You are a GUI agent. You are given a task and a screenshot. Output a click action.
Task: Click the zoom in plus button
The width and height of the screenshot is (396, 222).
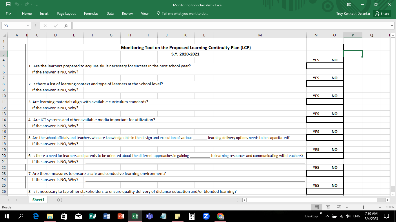click(x=380, y=207)
